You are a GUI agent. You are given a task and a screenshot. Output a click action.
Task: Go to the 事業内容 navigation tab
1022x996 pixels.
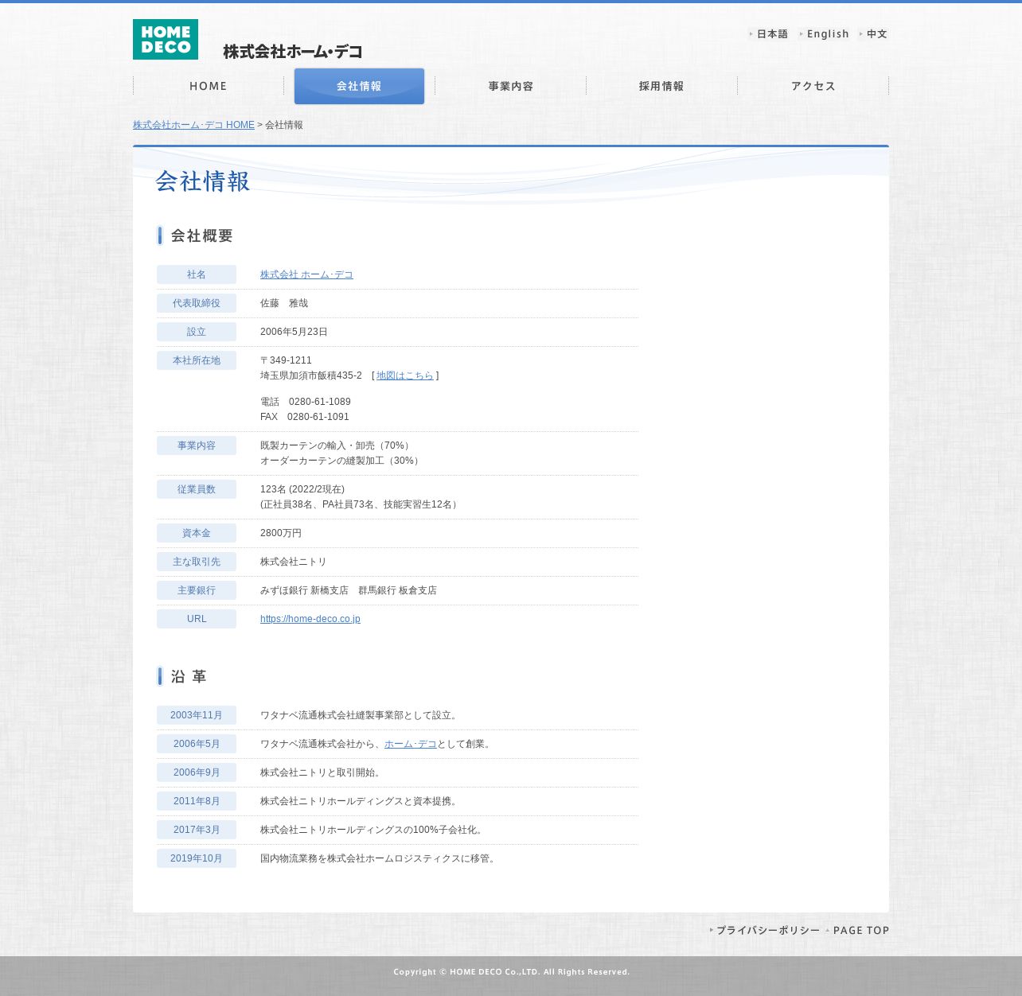[511, 86]
